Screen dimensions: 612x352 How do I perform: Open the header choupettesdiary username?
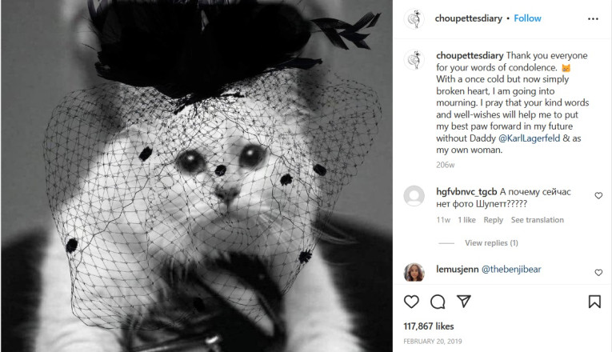pos(468,18)
